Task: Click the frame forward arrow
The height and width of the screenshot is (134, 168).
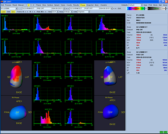Action: [x=27, y=12]
